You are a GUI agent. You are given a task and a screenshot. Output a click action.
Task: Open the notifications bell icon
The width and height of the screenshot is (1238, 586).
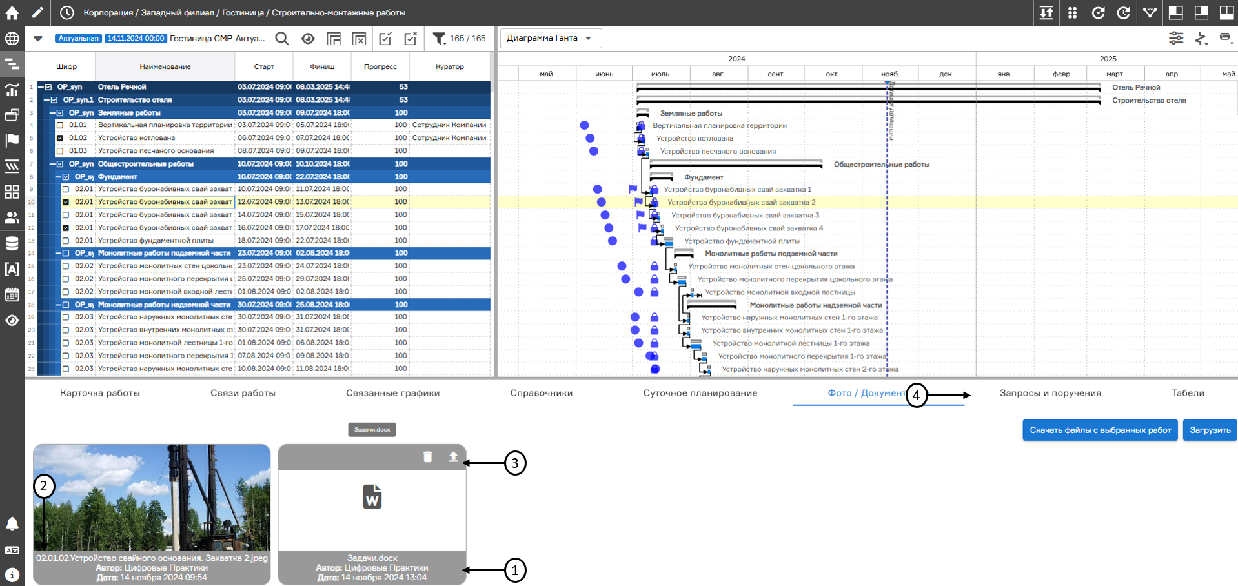pos(12,523)
